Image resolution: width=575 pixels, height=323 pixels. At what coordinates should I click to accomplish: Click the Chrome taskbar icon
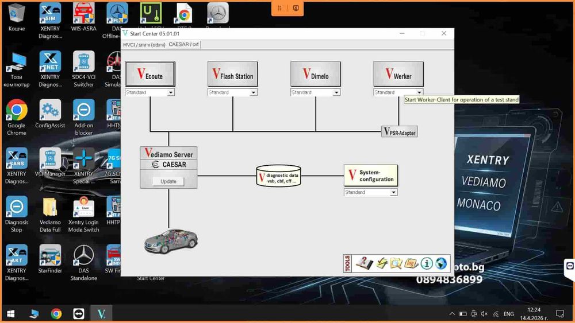click(x=56, y=314)
